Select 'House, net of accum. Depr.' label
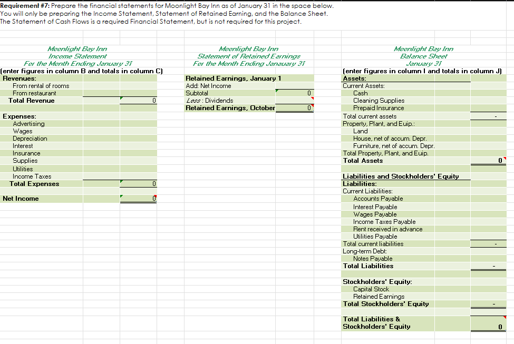The height and width of the screenshot is (344, 514). click(x=390, y=139)
